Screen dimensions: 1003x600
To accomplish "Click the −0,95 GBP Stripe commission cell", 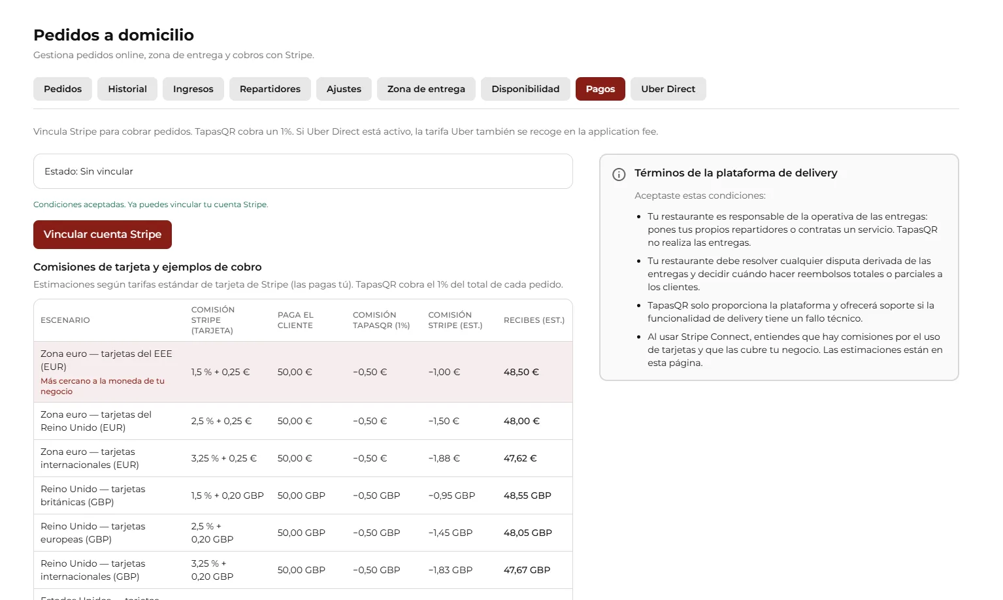I will point(452,495).
